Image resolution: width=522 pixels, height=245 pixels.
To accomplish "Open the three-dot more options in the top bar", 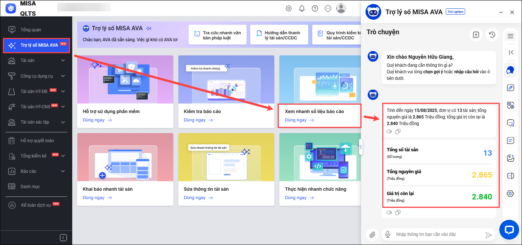I will pyautogui.click(x=328, y=8).
